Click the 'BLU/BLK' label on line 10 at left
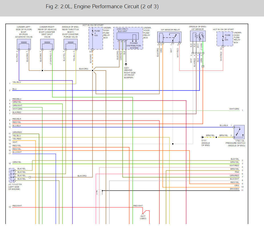Image resolution: width=264 pixels, height=230 pixels. (x=17, y=126)
